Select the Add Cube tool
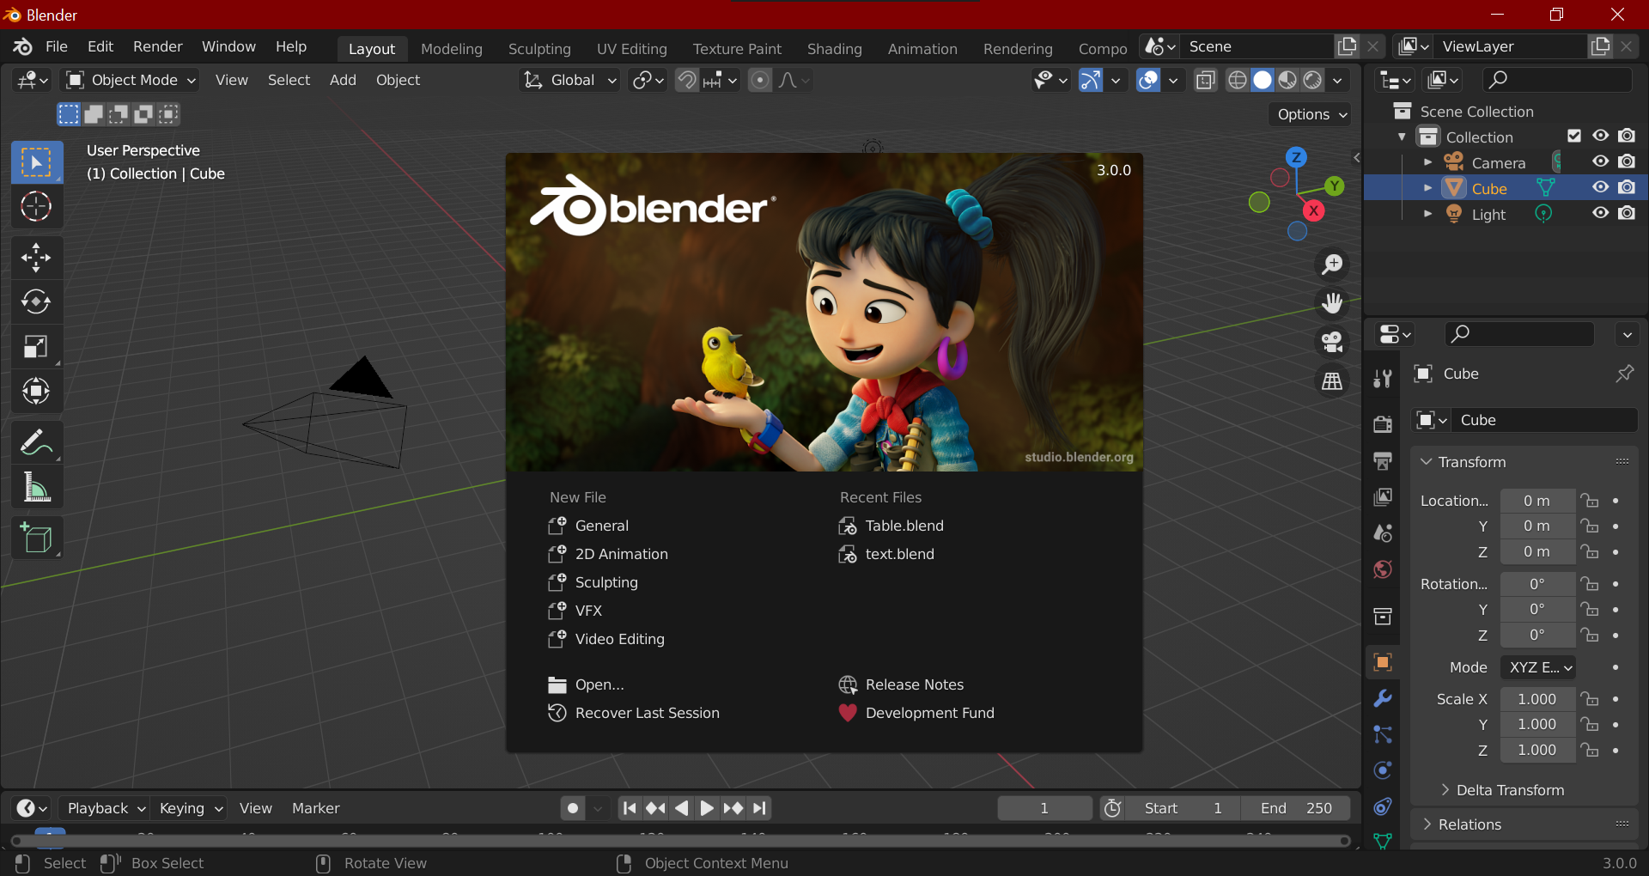 pyautogui.click(x=36, y=538)
